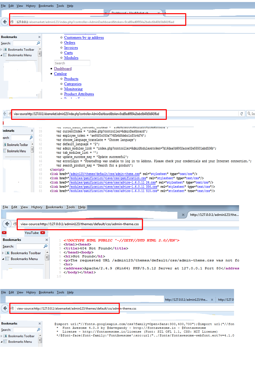Select Bookmarks Toolbar in index.php source window
This screenshot has width=255, height=380.
click(17, 145)
